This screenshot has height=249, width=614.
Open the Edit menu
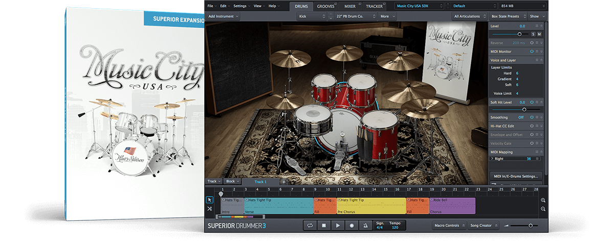(225, 6)
